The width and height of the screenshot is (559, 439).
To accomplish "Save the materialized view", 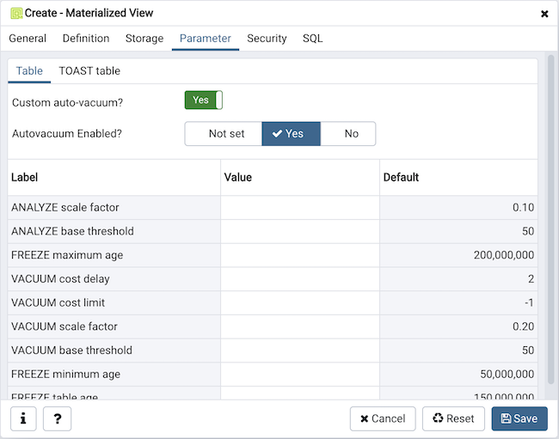I will point(519,418).
